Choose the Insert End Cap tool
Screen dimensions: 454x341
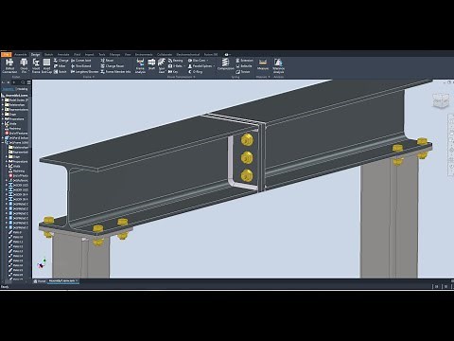pos(46,65)
